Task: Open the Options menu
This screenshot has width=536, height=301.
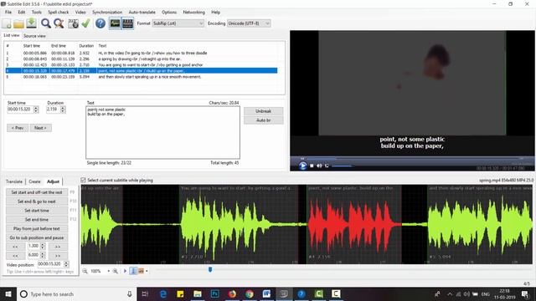Action: point(169,12)
